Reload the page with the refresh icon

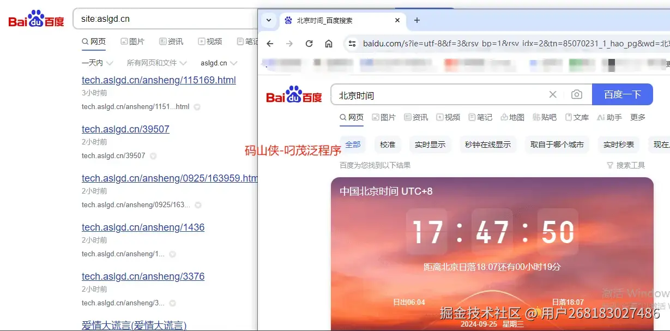tap(309, 44)
